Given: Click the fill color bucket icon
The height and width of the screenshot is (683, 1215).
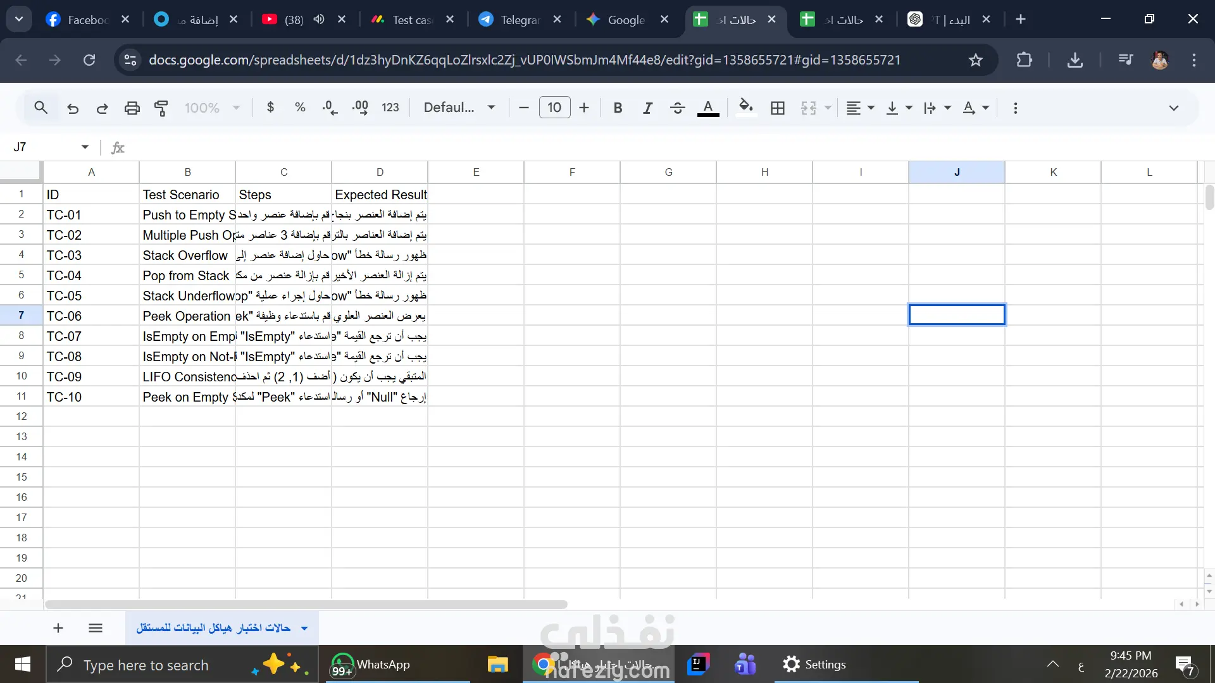Looking at the screenshot, I should click(746, 107).
